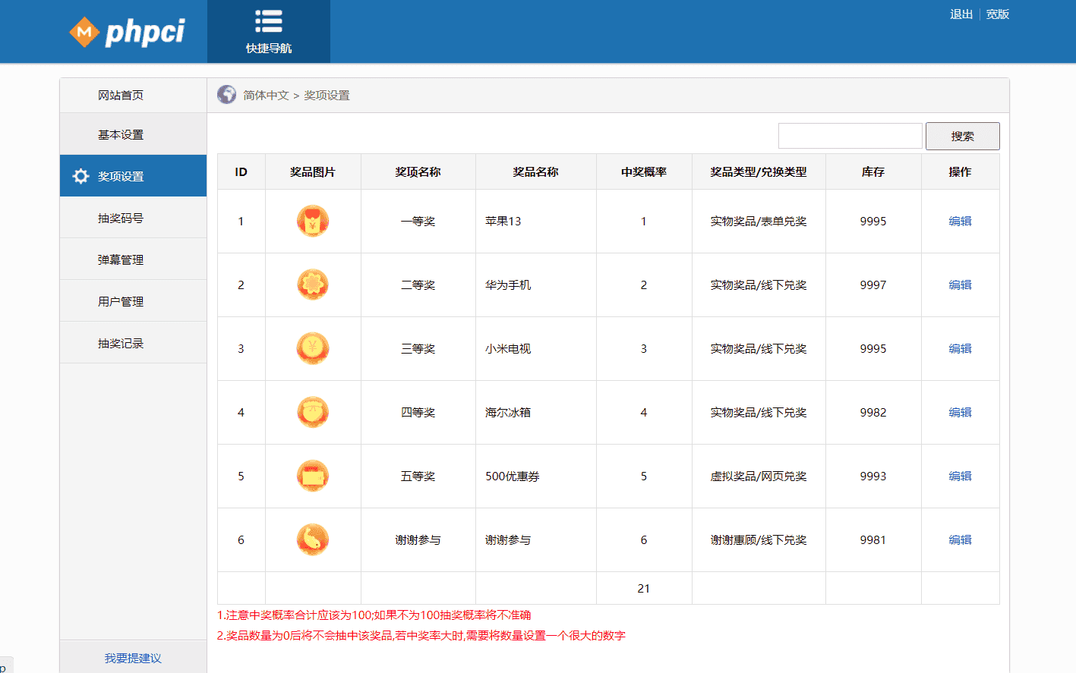The width and height of the screenshot is (1076, 673).
Task: Click the first prize red envelope image
Action: point(312,221)
